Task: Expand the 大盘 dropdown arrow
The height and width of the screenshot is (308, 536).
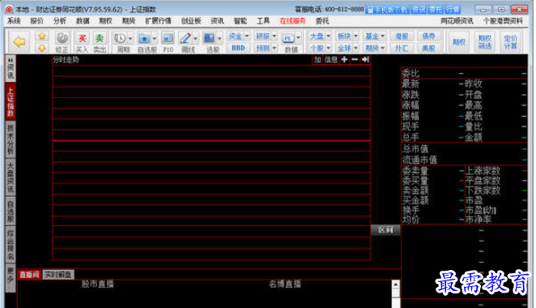Action: (x=328, y=36)
